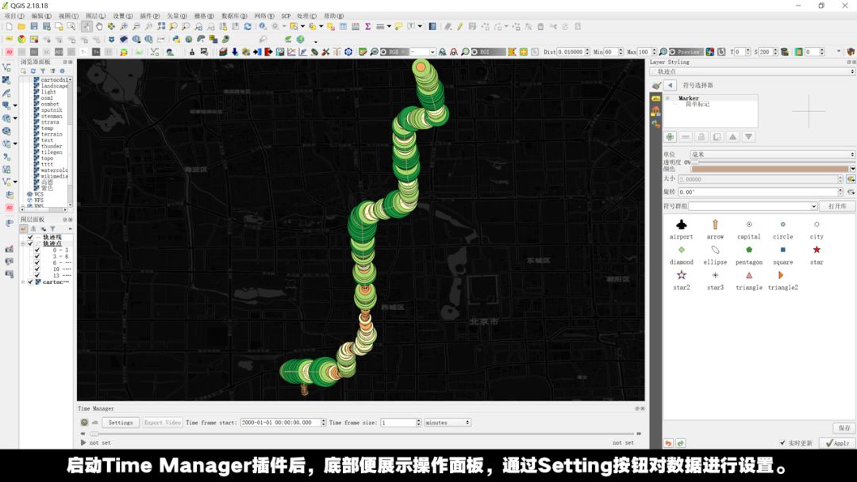Click the transparency slider in Layer Styling

coord(773,163)
